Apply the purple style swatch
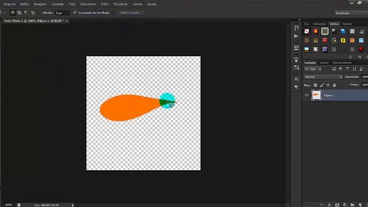The width and height of the screenshot is (368, 207). [x=325, y=49]
